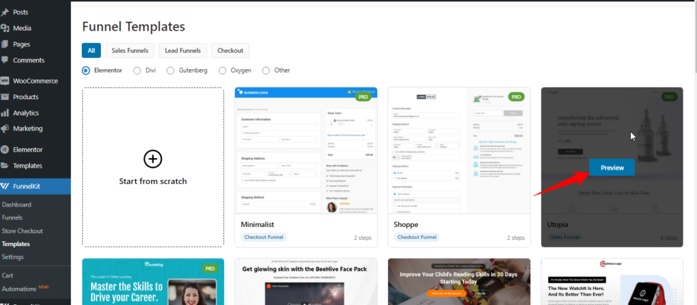The height and width of the screenshot is (305, 697).
Task: Click the Templates folder icon
Action: pyautogui.click(x=5, y=166)
